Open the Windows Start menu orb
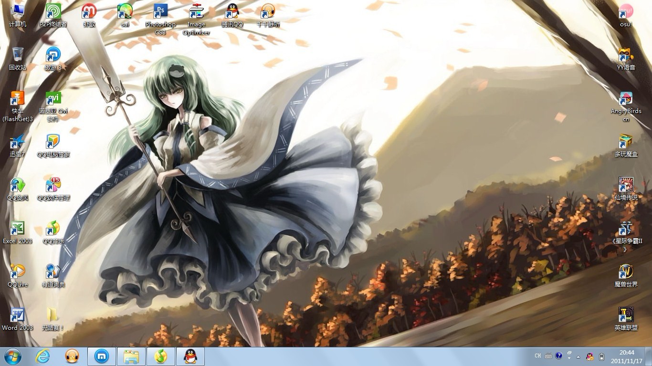This screenshot has height=366, width=652. 12,356
